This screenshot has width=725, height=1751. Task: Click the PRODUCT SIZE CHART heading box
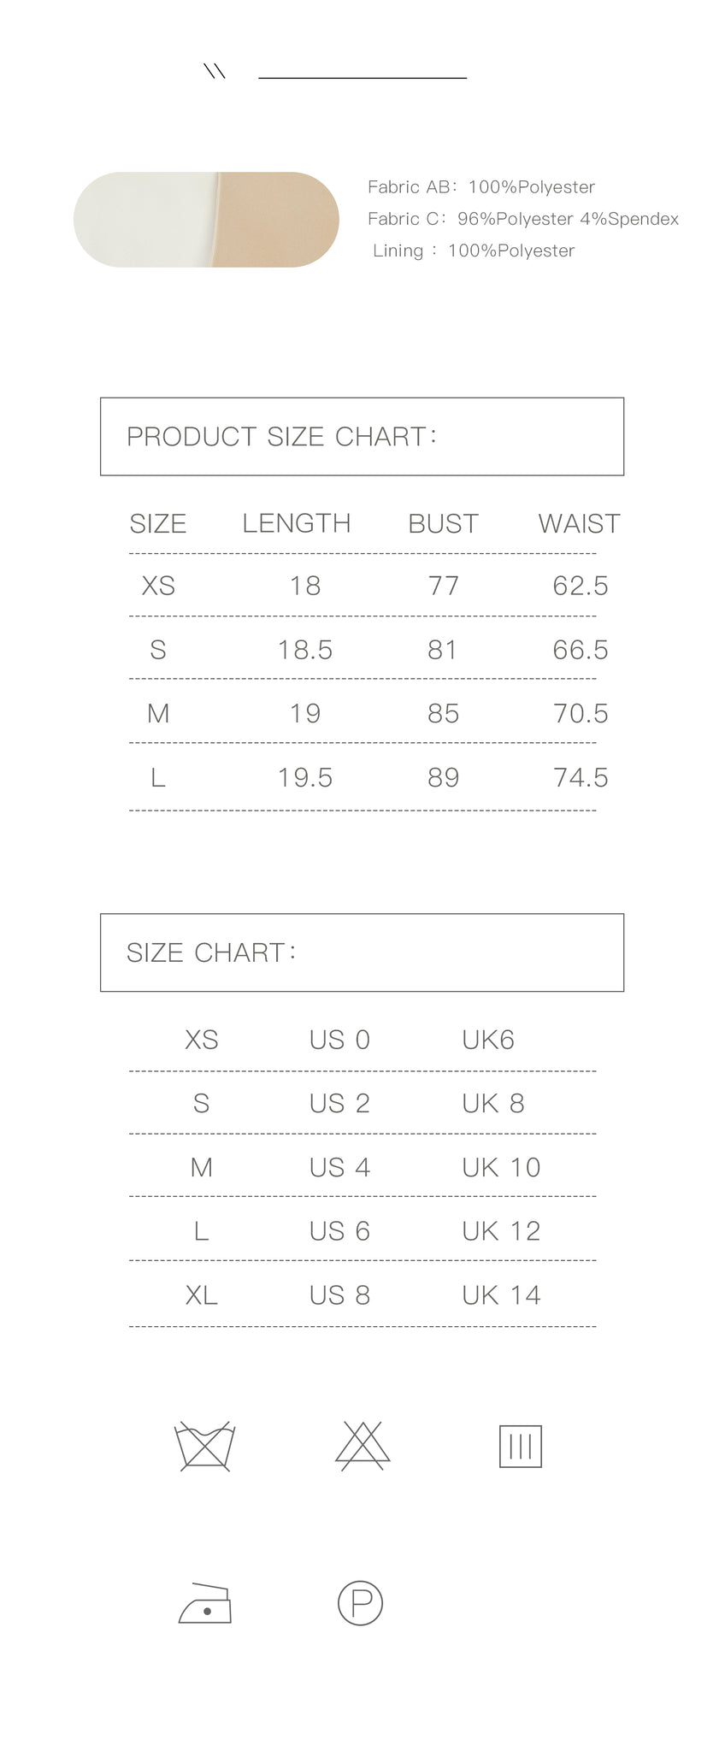click(362, 436)
